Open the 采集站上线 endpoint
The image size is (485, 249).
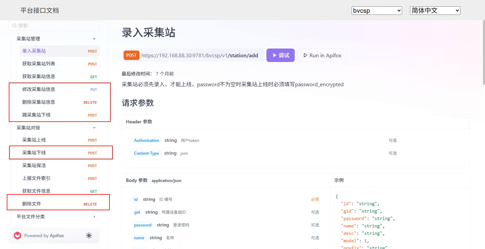(x=34, y=140)
